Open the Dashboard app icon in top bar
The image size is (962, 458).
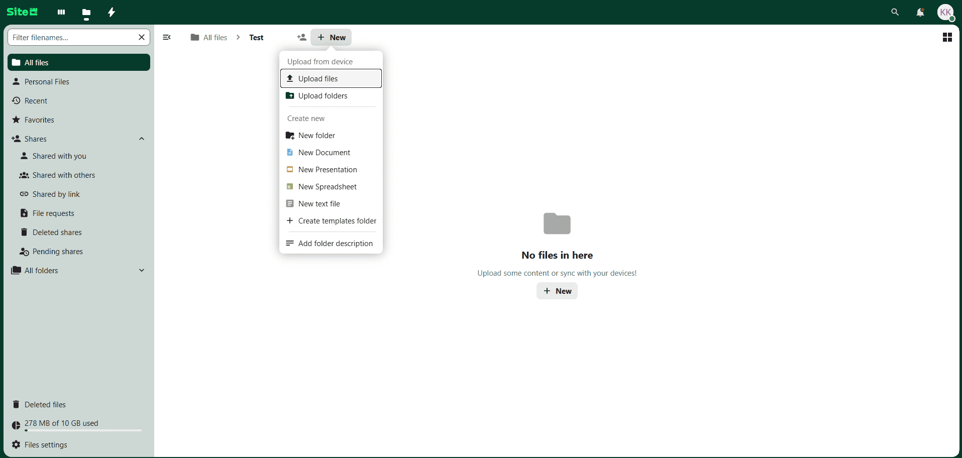[61, 12]
